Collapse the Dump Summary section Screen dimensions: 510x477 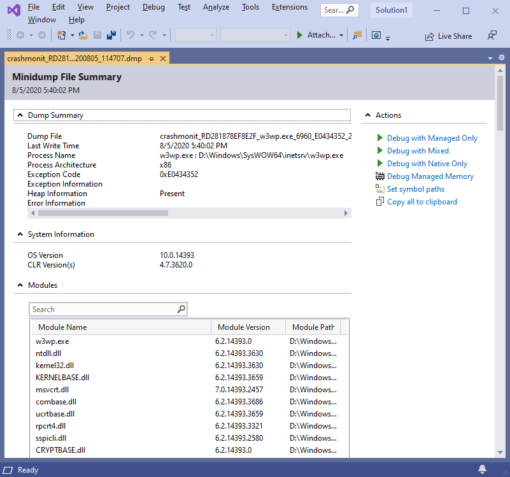20,115
